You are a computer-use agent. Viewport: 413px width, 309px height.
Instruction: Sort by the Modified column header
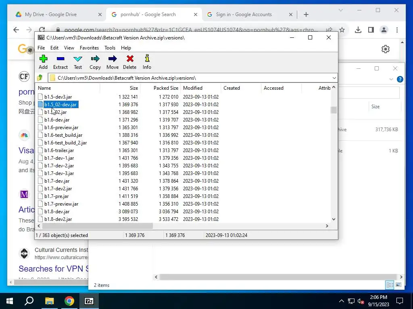point(201,88)
